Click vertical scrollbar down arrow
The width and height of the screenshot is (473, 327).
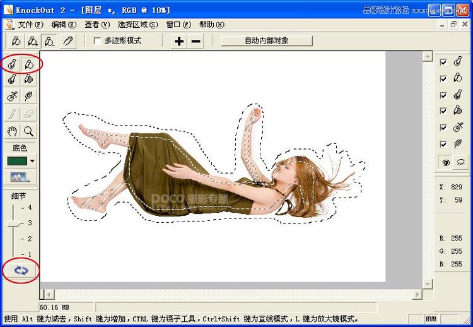point(428,284)
